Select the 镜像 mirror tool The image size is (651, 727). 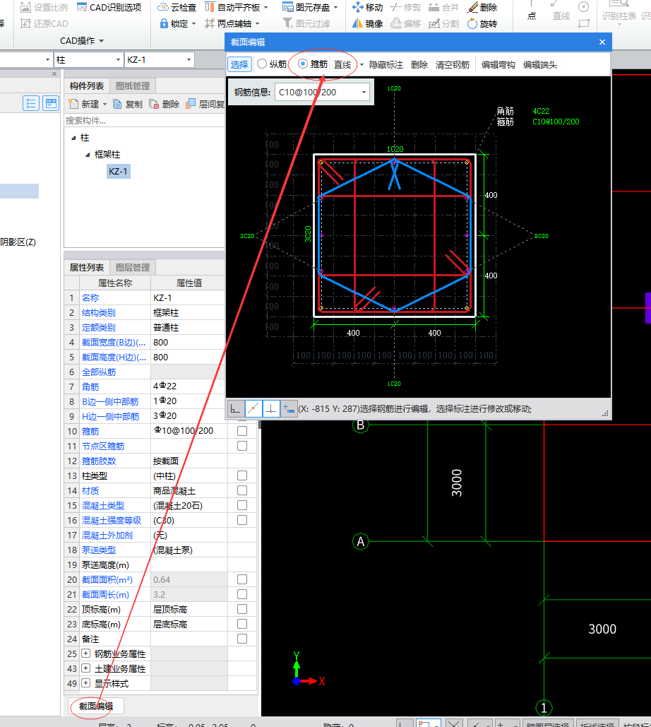(367, 23)
